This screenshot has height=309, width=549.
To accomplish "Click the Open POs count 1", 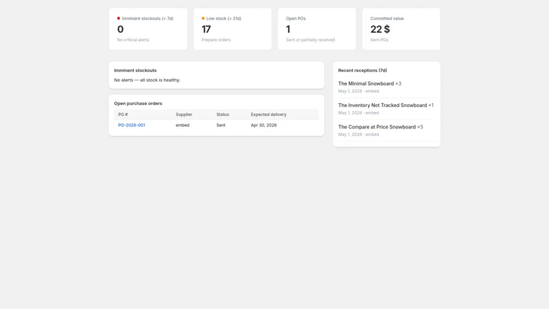I will [x=288, y=30].
